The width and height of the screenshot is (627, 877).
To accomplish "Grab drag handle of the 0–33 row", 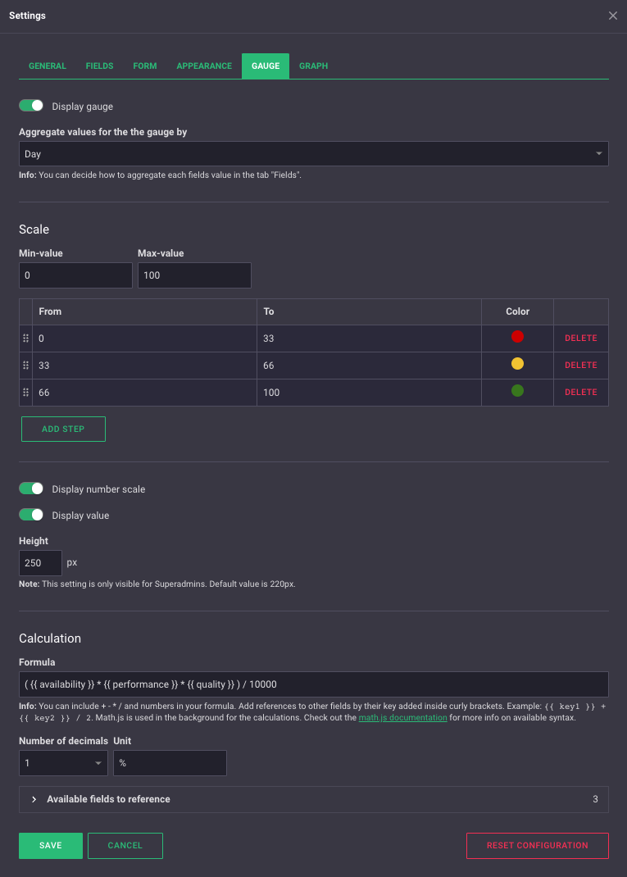I will tap(25, 338).
